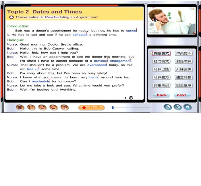Viewport: 201px width, 186px height.
Task: Open help with the question mark icon
Action: [168, 107]
